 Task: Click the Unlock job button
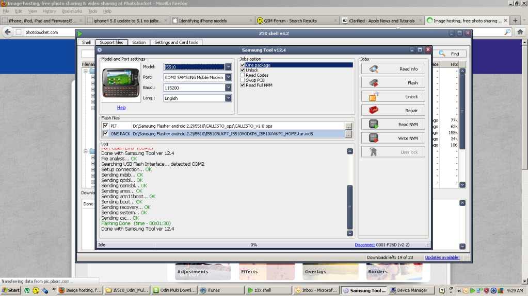tap(393, 97)
